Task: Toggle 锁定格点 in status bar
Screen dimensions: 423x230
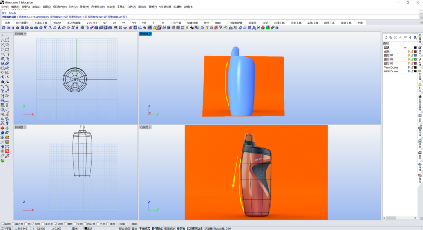Action: [x=125, y=228]
